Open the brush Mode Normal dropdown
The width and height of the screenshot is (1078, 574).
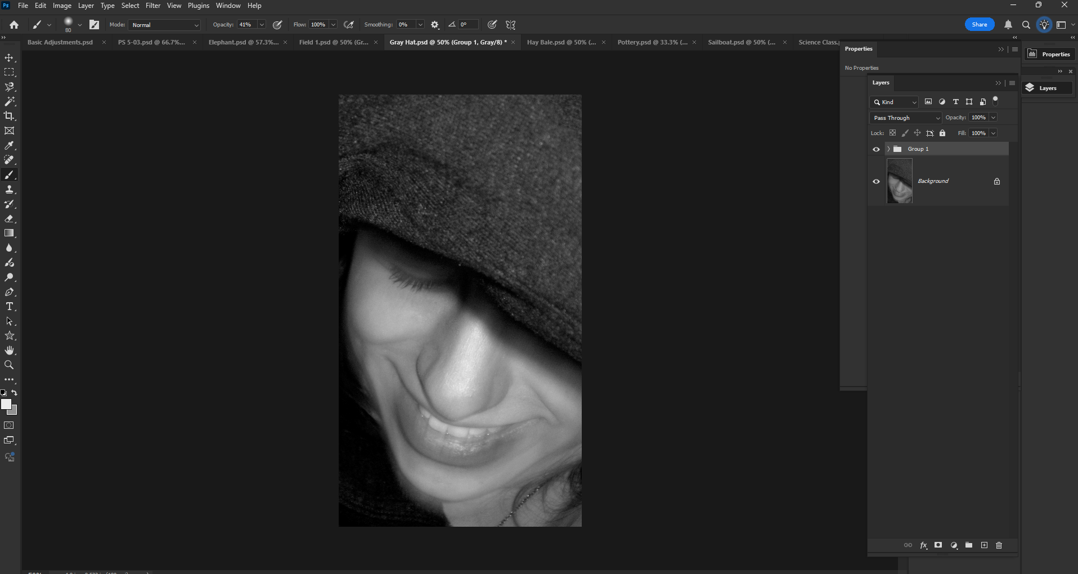point(165,25)
